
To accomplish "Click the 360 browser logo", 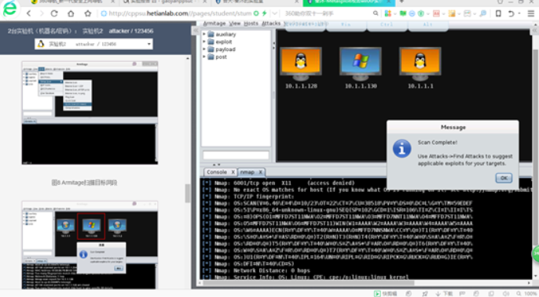I will (x=9, y=9).
